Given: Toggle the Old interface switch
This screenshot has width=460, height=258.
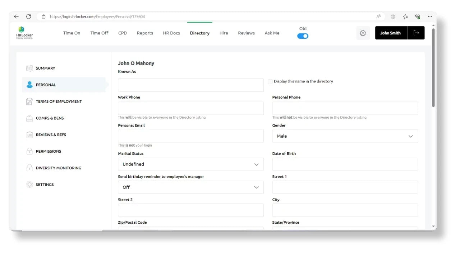Looking at the screenshot, I should (303, 36).
